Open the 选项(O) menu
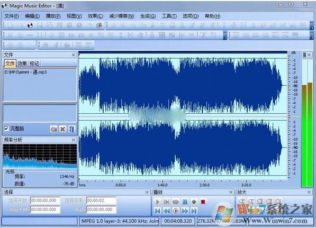This screenshot has width=316, height=228. (191, 16)
